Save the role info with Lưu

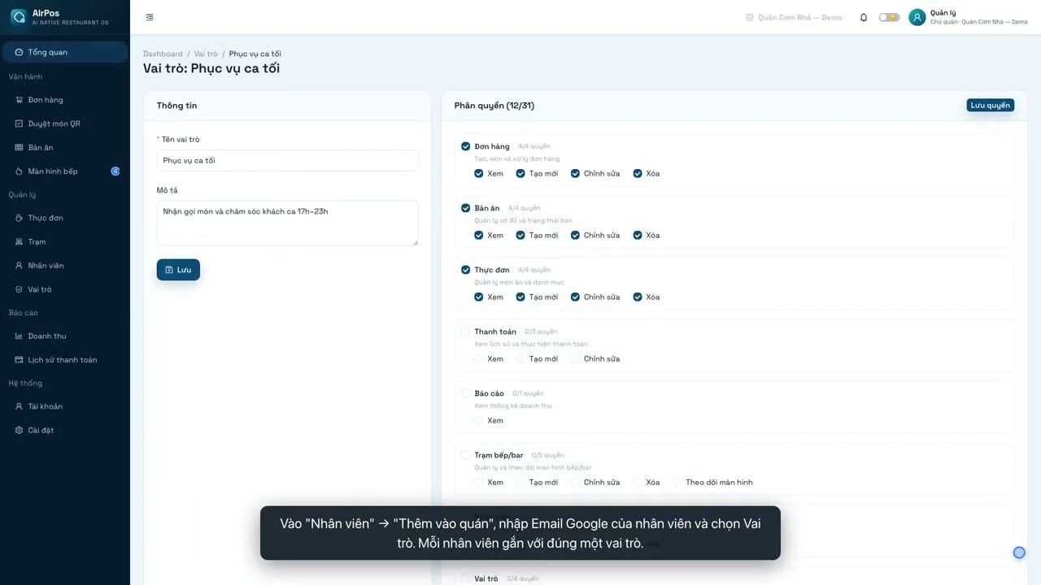(x=178, y=270)
